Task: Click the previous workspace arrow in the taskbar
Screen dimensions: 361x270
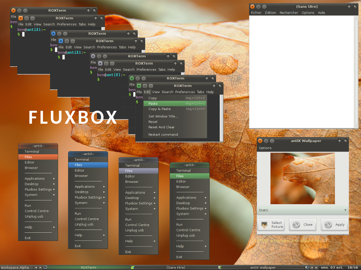Action: click(36, 268)
